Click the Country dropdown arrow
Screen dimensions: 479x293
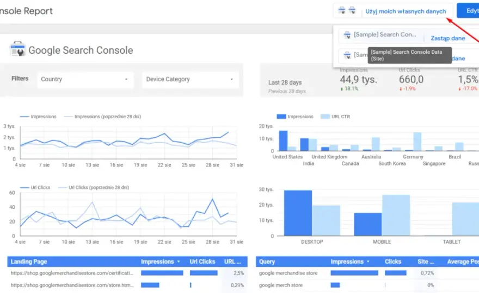[126, 79]
